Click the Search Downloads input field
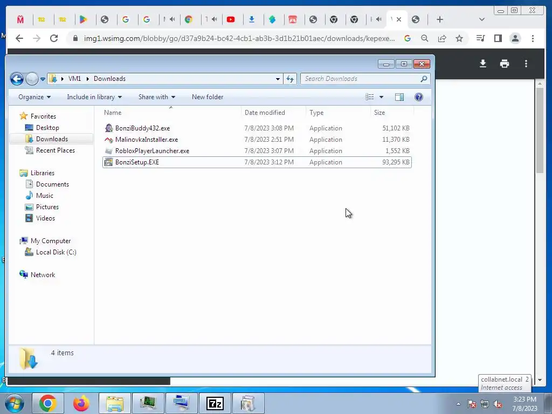 361,79
